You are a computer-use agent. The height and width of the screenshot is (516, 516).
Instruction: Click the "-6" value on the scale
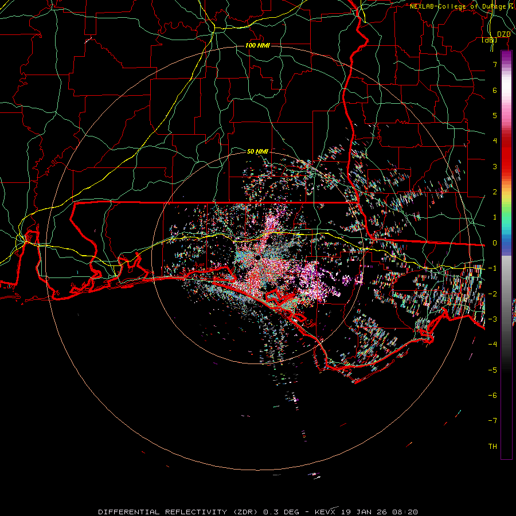[492, 395]
